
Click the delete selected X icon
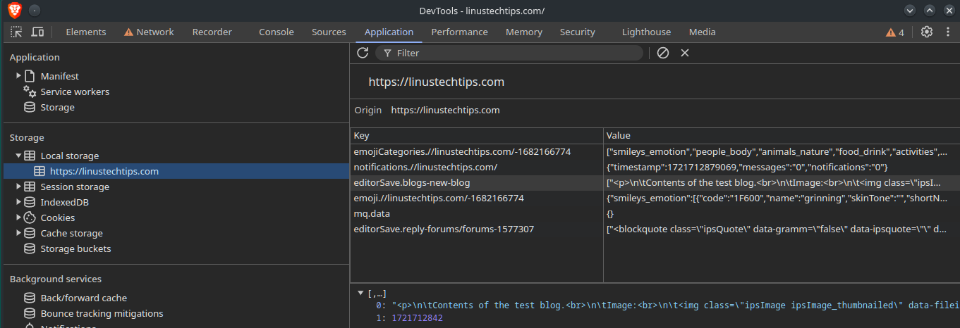click(x=684, y=53)
